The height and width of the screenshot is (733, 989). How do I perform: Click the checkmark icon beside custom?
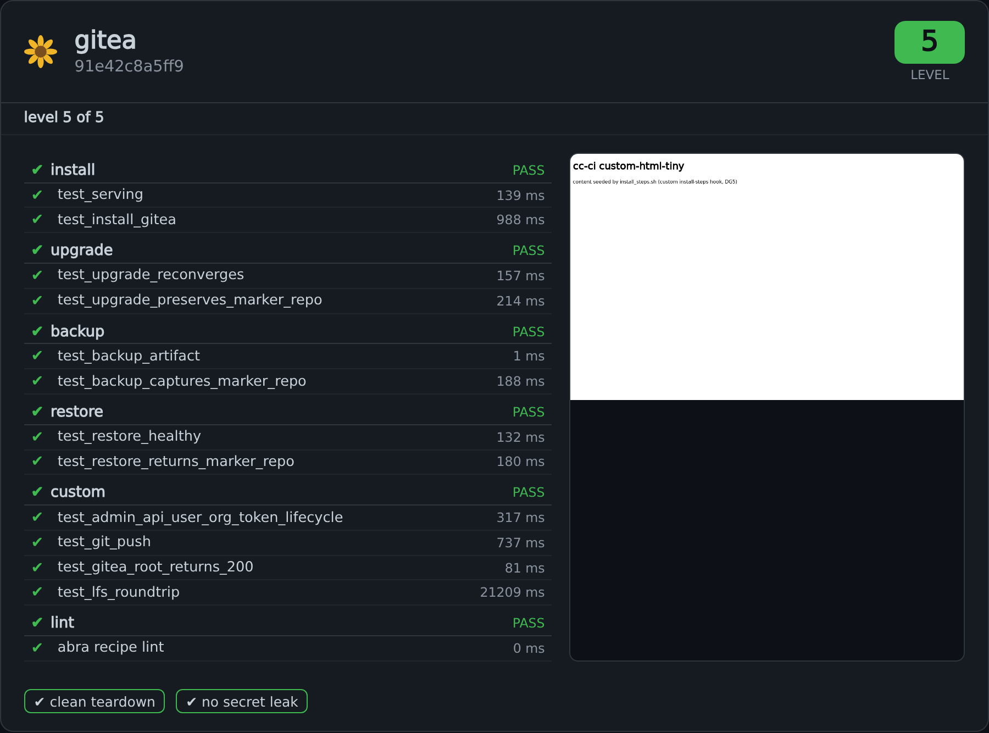[37, 491]
